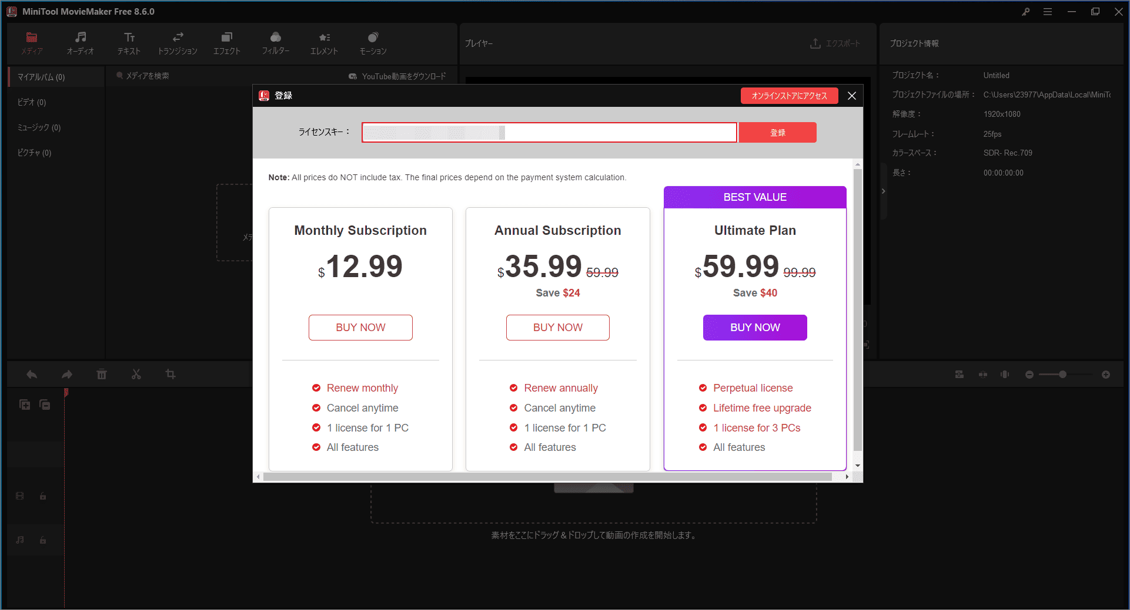The image size is (1130, 610).
Task: Collapse the project info panel arrow
Action: [883, 191]
